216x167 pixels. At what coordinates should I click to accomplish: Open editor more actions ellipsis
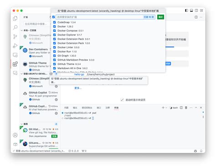pyautogui.click(x=201, y=17)
